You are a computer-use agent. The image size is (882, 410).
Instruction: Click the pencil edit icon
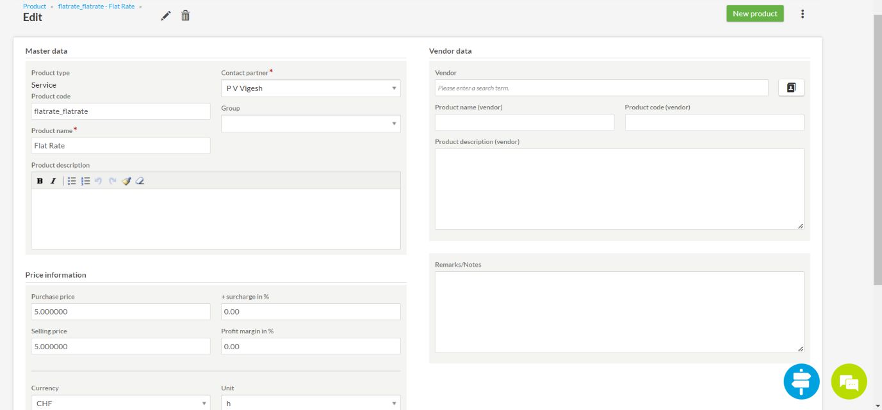click(166, 16)
